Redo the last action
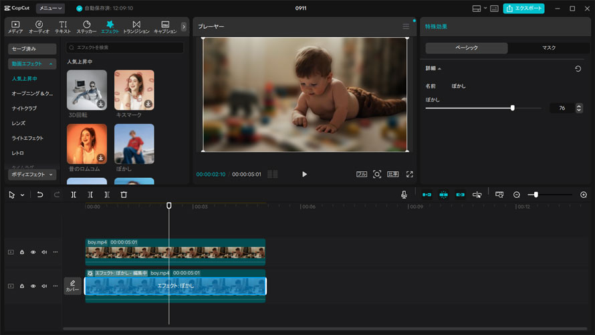595x335 pixels. point(57,195)
